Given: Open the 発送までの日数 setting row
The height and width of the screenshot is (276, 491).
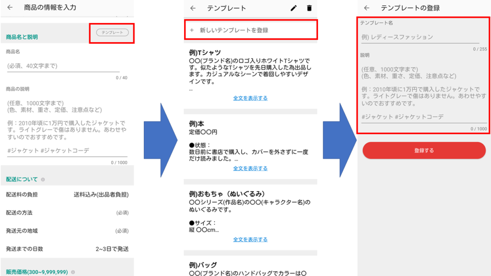Looking at the screenshot, I should coord(67,249).
